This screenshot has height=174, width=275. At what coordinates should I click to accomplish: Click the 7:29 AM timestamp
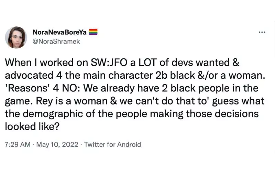(17, 144)
